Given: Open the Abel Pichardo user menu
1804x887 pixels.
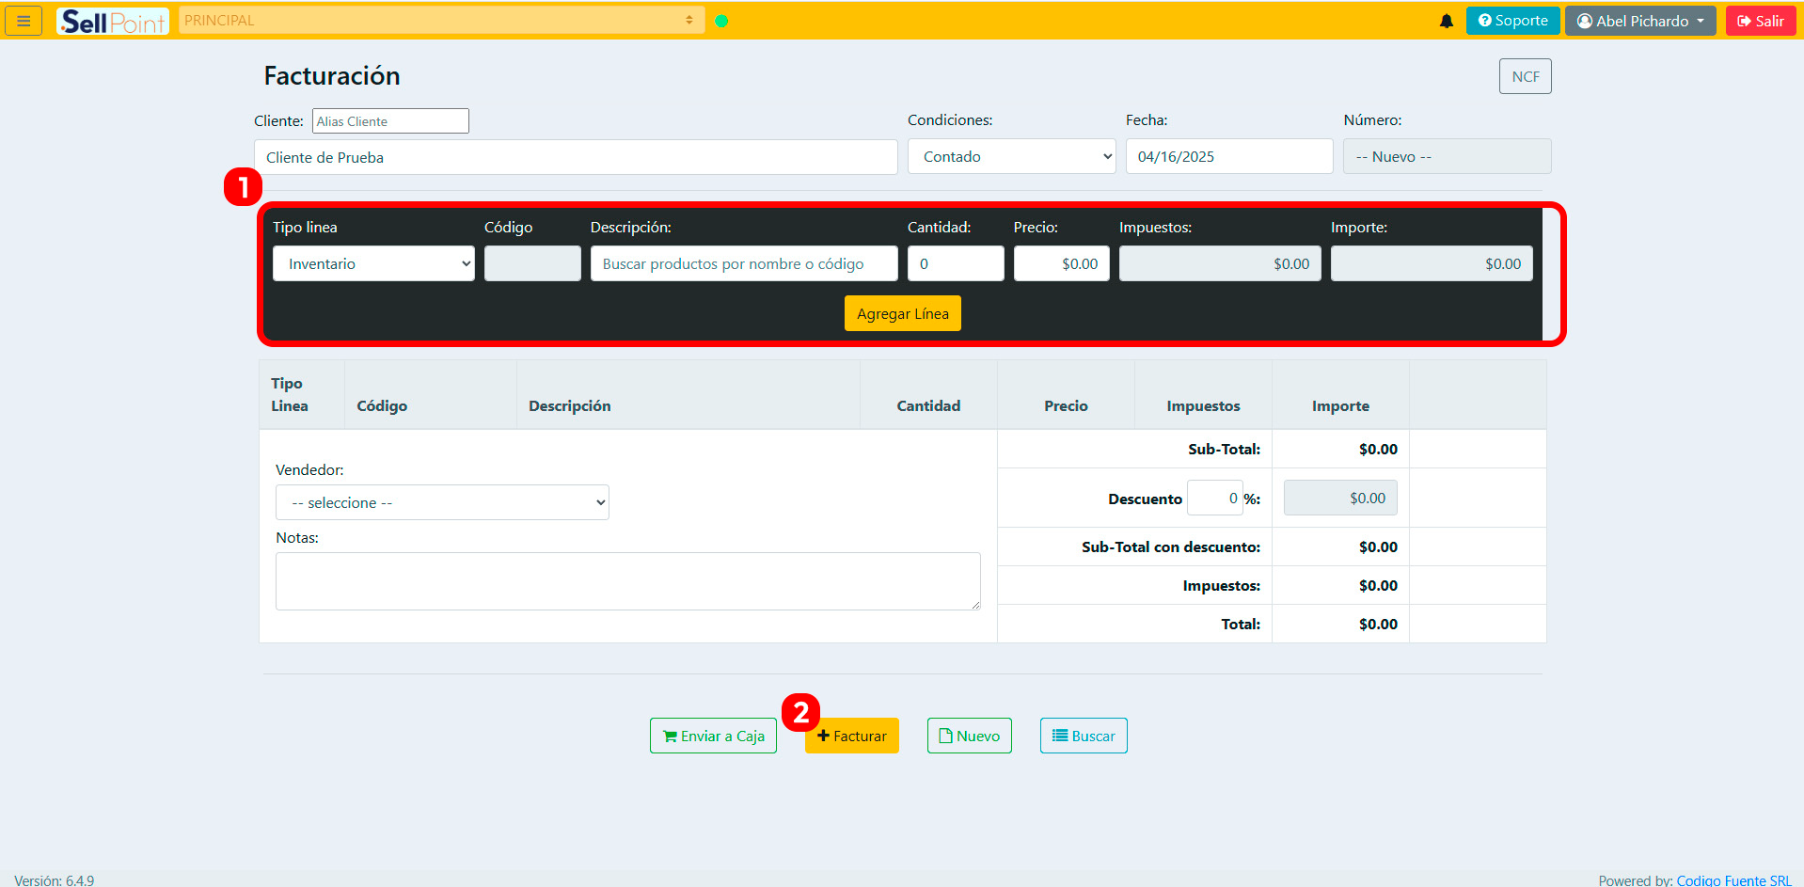Looking at the screenshot, I should pyautogui.click(x=1639, y=21).
